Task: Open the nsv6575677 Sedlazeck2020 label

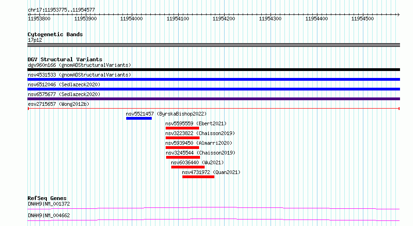Action: coord(64,94)
